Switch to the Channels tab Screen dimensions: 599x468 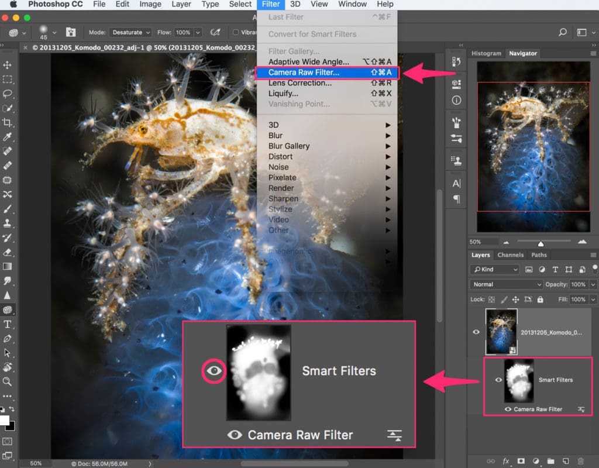(x=510, y=255)
